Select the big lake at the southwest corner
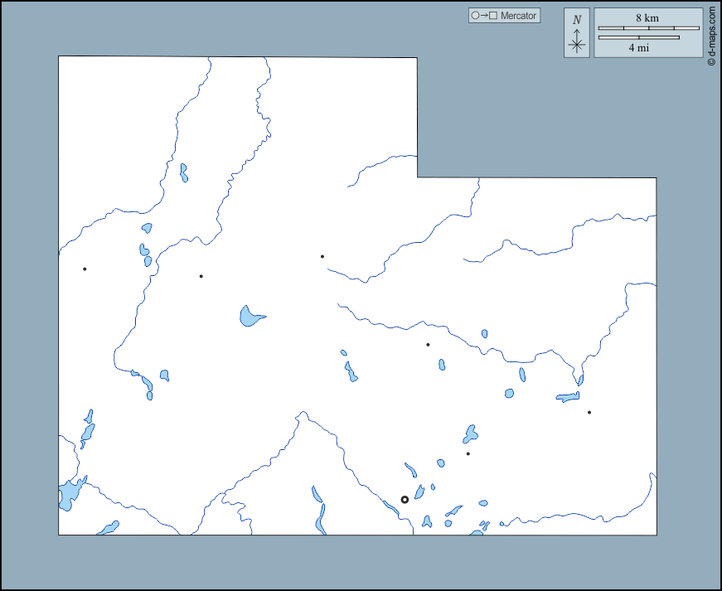722x591 pixels. (x=69, y=493)
